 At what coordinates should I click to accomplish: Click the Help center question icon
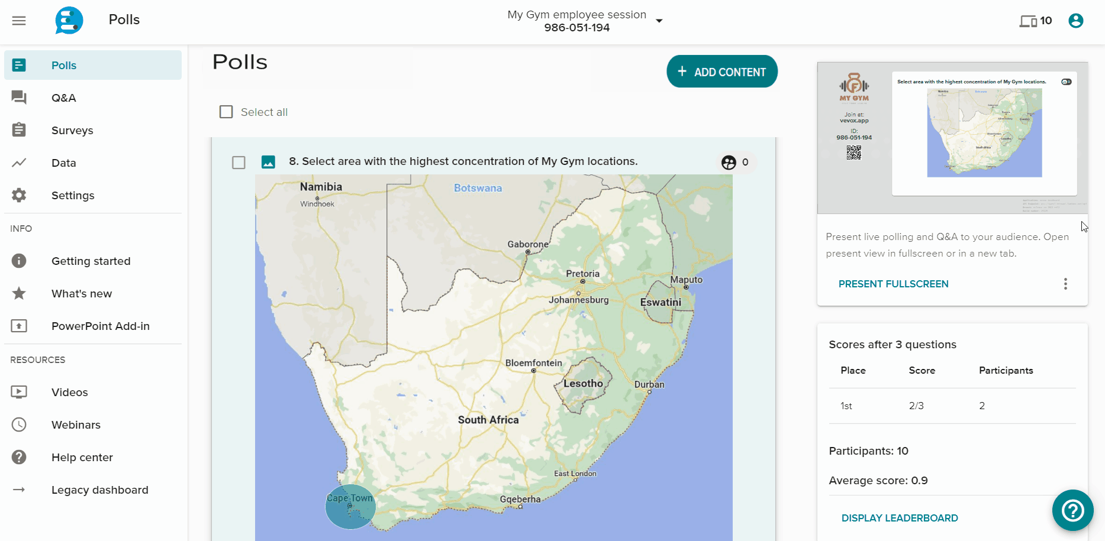coord(19,457)
